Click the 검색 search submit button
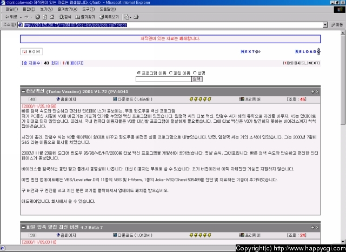 (197, 79)
